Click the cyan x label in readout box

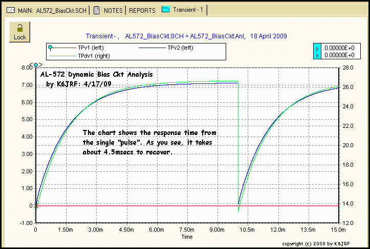point(317,55)
